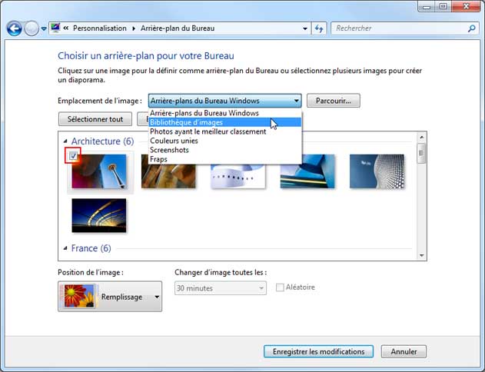This screenshot has width=485, height=372.
Task: Click the Annuler button
Action: (404, 351)
